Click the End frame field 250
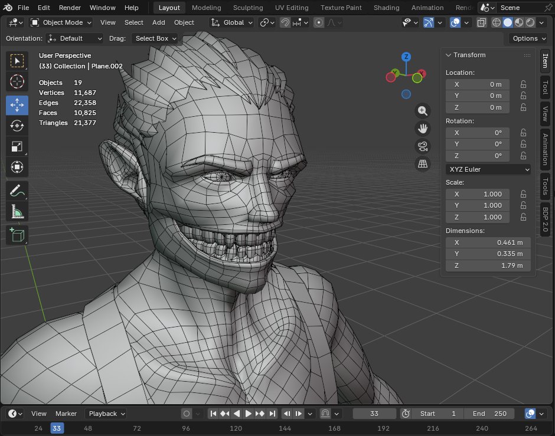 [x=490, y=414]
